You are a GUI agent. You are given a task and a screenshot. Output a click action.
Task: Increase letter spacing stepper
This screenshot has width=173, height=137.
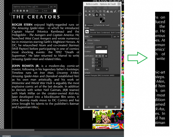tap(101, 65)
